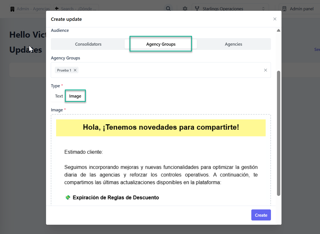Select the Agency Groups audience tab

(x=161, y=44)
